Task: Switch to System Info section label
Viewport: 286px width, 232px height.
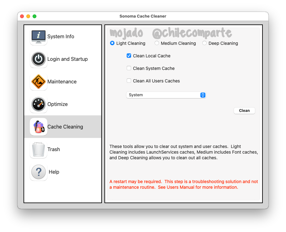Action: (61, 36)
